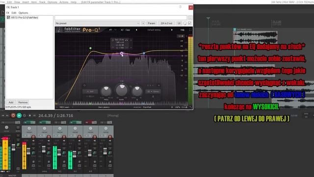Select VST3 Pro-Q 3 (FabFilter) in FX list
314x177 pixels.
point(25,18)
